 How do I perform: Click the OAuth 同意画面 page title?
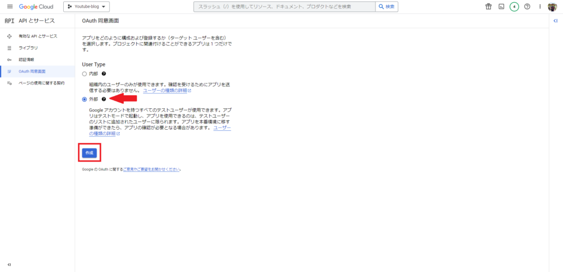click(100, 21)
